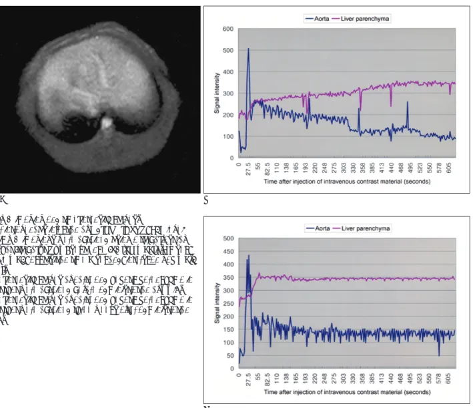473x408 pixels.
Task: Click the liver MRI scan image
Action: pos(100,99)
